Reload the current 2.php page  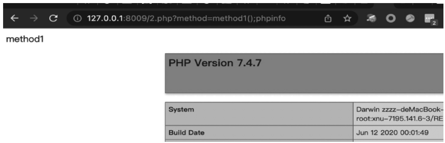point(53,19)
